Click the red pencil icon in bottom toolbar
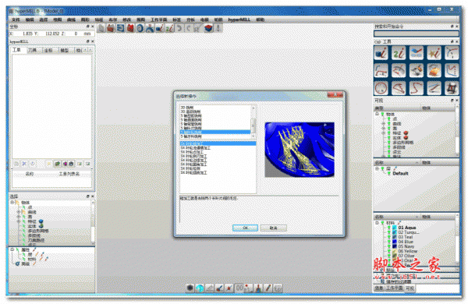Viewport: 468px width, 304px height. pos(268,288)
